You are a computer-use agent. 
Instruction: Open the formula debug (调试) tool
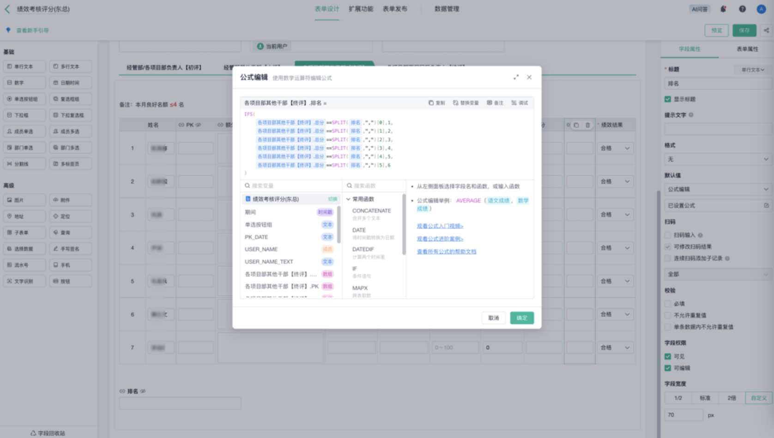tap(520, 103)
